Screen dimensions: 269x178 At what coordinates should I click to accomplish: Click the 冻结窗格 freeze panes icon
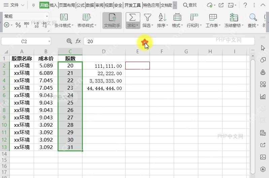coord(234,17)
